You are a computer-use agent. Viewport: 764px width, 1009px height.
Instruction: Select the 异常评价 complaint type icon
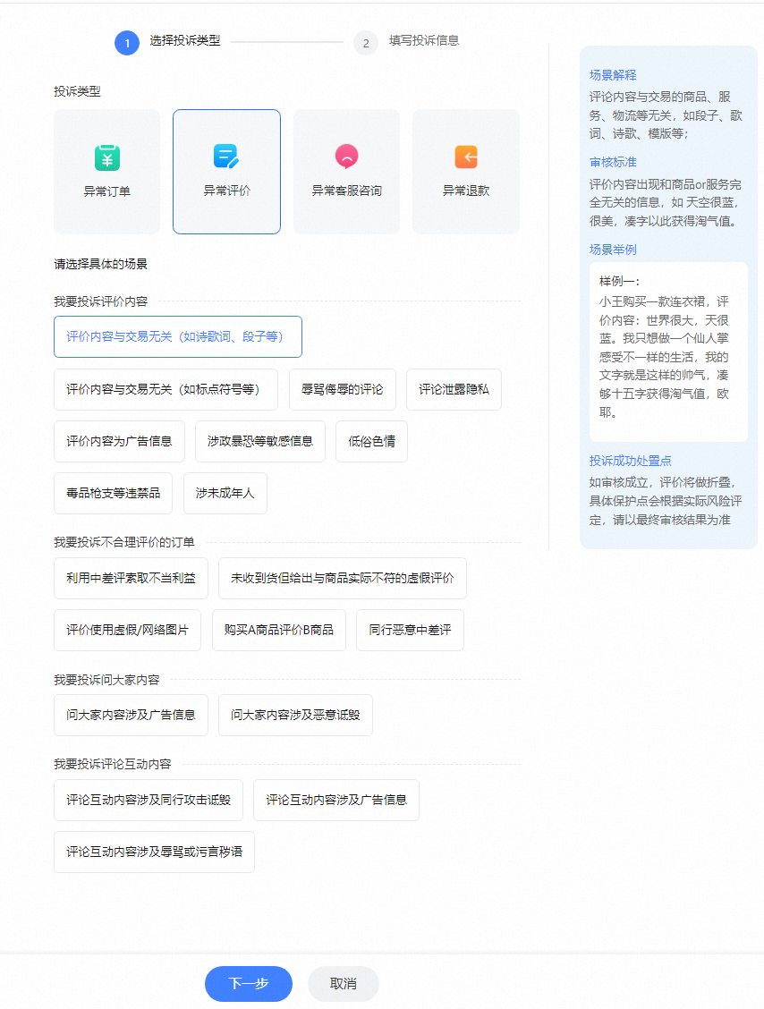pyautogui.click(x=226, y=157)
